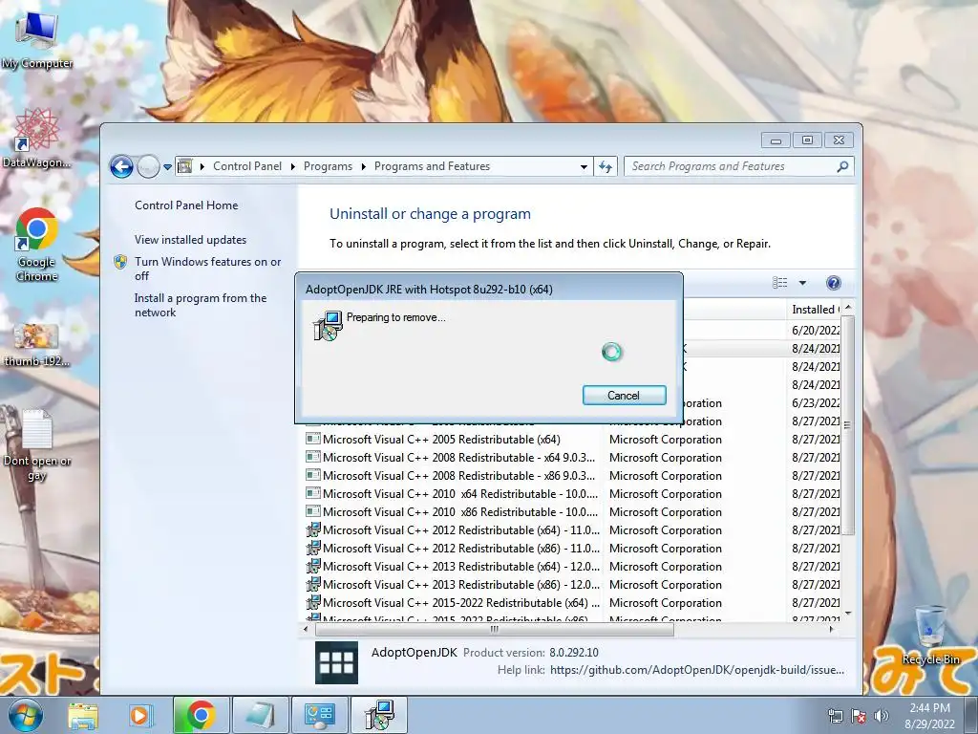This screenshot has height=734, width=978.
Task: Open Install a program from the network
Action: click(x=201, y=305)
